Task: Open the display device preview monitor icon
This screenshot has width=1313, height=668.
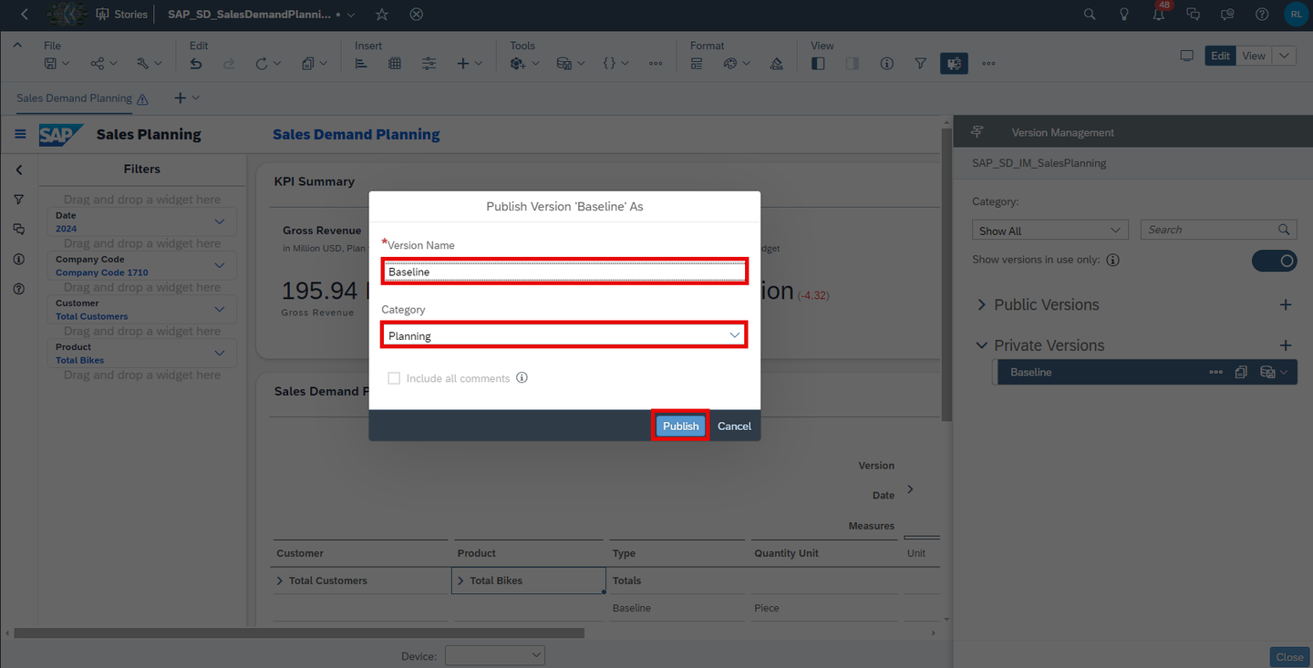Action: click(x=1186, y=56)
